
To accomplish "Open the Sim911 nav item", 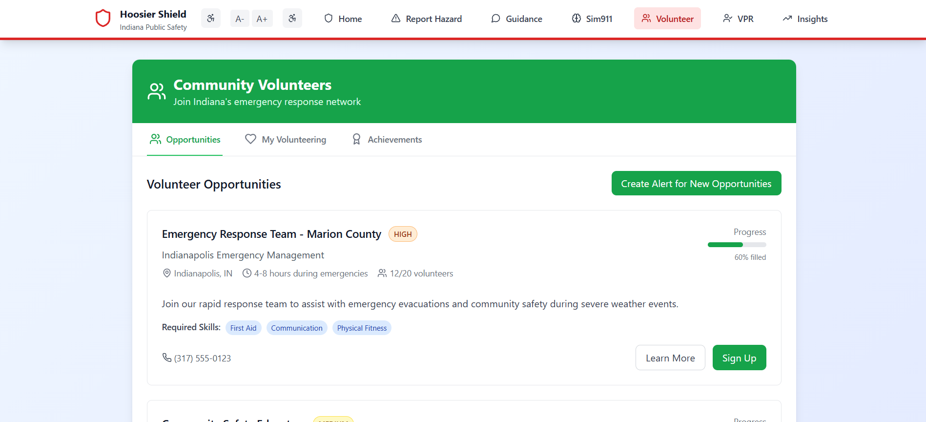I will click(x=592, y=19).
